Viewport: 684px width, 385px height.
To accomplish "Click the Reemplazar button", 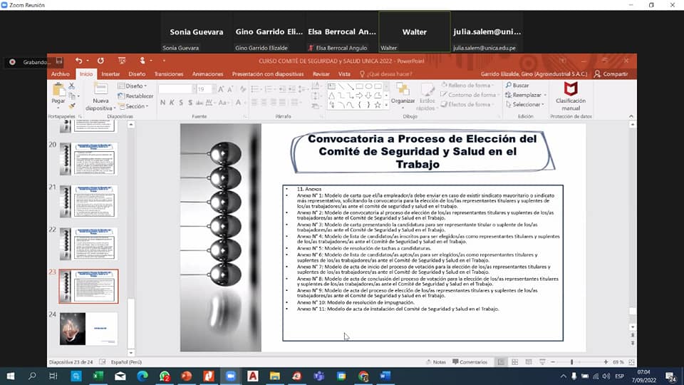I will tap(527, 95).
